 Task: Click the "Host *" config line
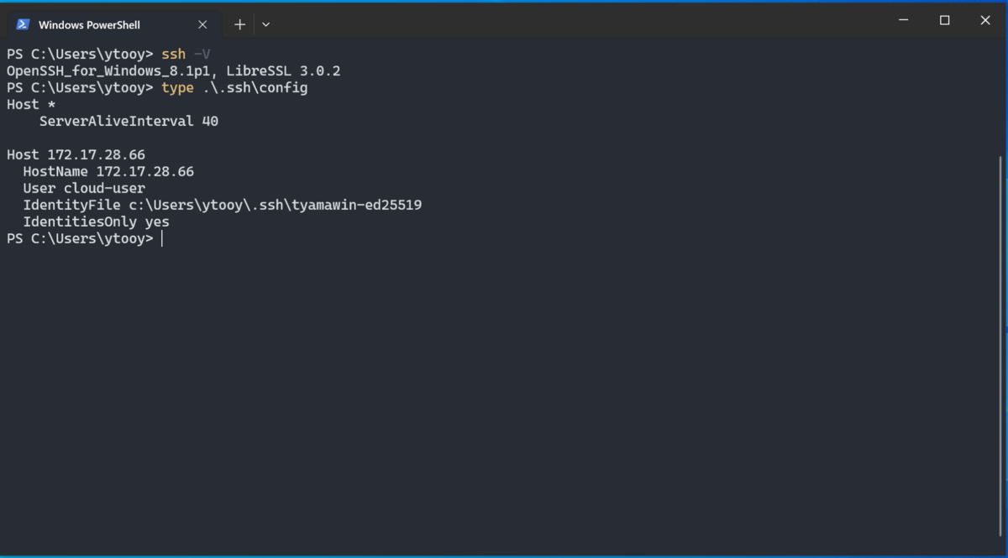click(x=31, y=105)
